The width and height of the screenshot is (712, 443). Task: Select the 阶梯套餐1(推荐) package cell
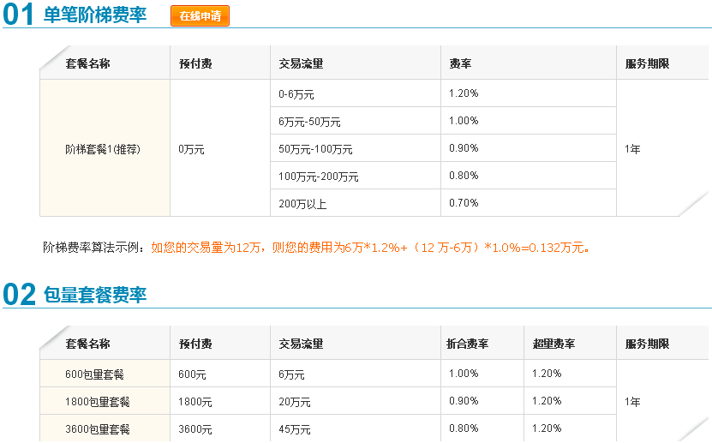point(103,149)
